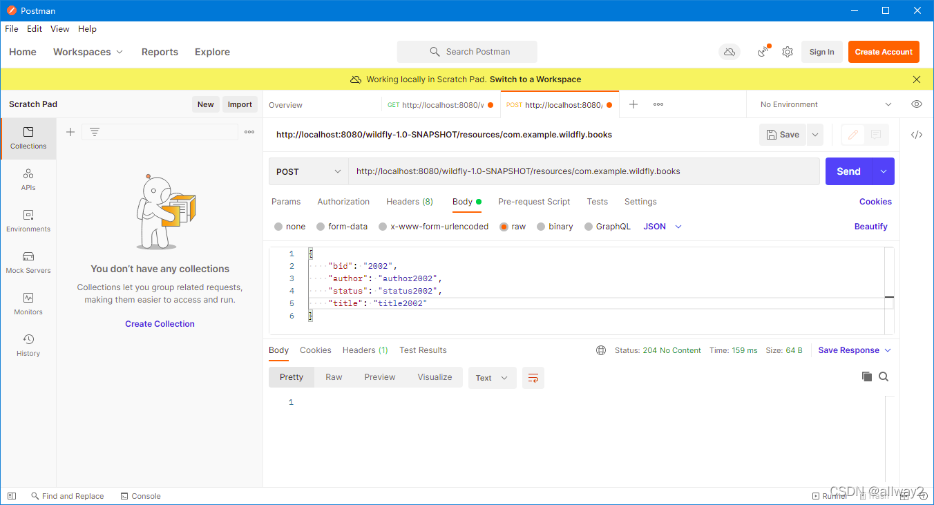This screenshot has width=934, height=505.
Task: Open the APIs sidebar section
Action: [28, 180]
